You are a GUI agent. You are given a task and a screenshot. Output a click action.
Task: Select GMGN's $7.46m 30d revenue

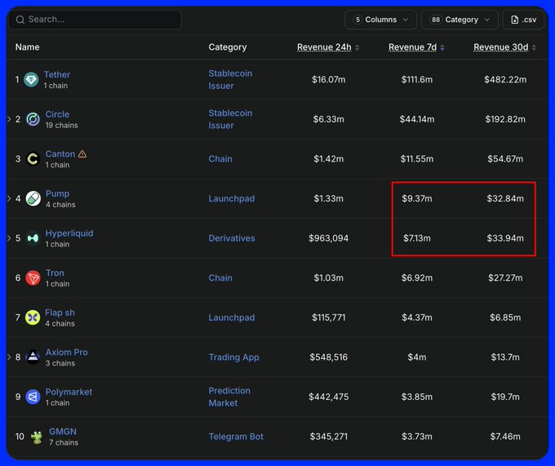click(x=505, y=437)
